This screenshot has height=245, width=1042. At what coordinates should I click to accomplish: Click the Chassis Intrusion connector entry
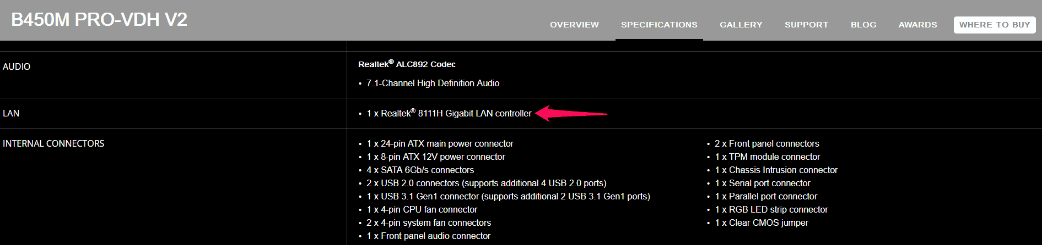click(776, 170)
